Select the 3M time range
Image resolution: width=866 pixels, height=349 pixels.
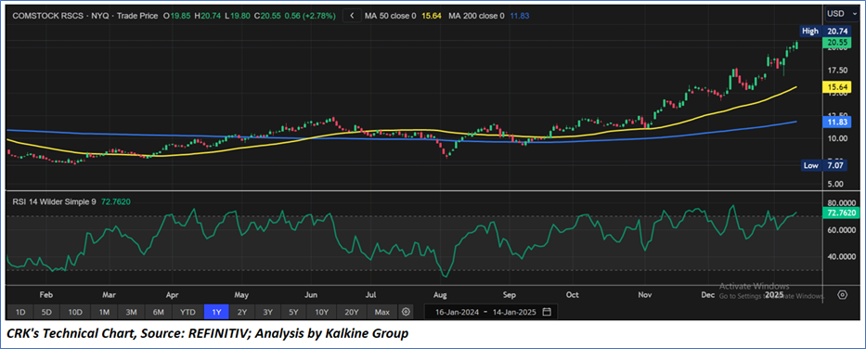(x=131, y=312)
